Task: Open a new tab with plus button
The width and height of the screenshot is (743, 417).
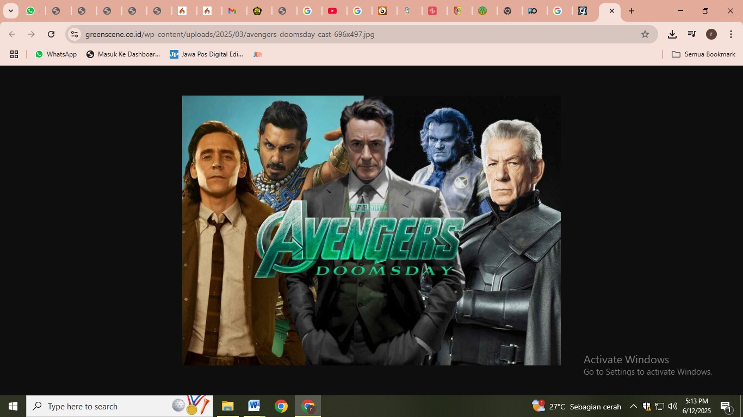Action: point(631,11)
